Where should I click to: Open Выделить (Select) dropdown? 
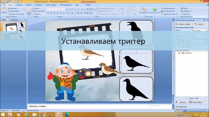[x=186, y=14]
